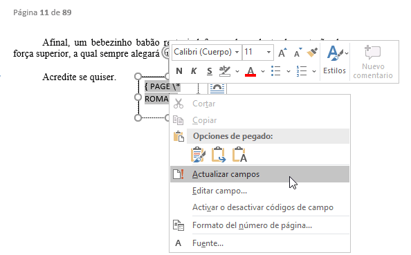Choose Actualizar campos

click(x=259, y=174)
